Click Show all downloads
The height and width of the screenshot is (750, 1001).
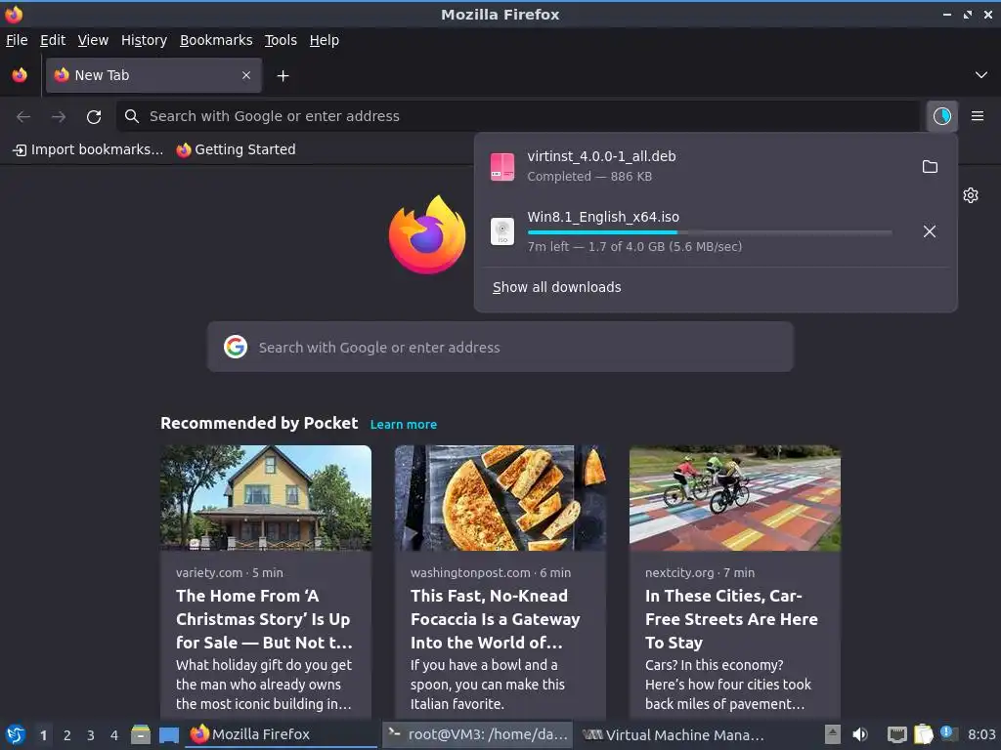tap(556, 287)
